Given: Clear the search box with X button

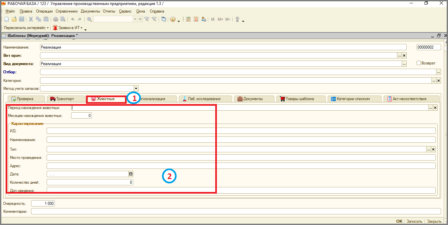Looking at the screenshot, I should (140, 19).
